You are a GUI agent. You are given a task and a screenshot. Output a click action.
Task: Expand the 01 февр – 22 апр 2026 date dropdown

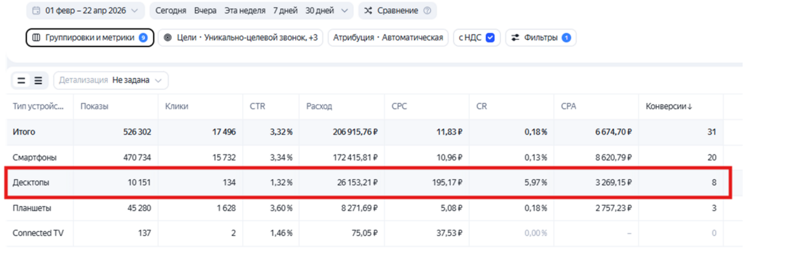(x=85, y=10)
